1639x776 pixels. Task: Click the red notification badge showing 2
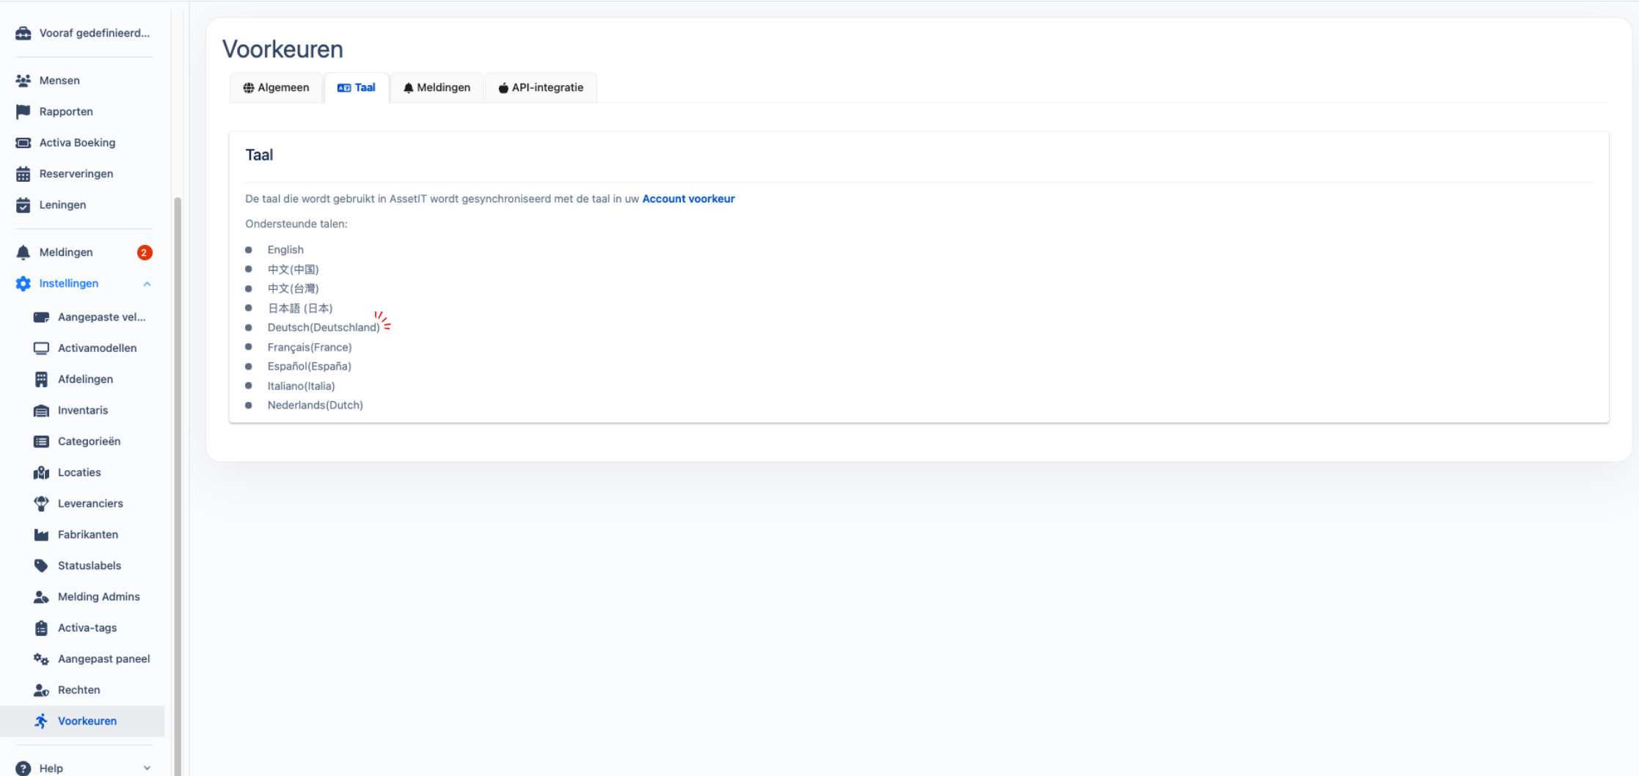coord(144,252)
